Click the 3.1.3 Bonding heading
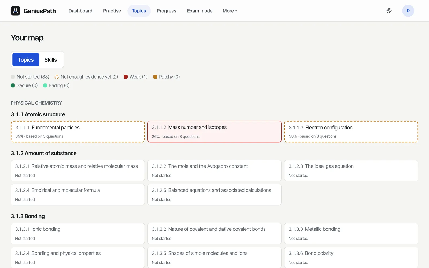 28,216
